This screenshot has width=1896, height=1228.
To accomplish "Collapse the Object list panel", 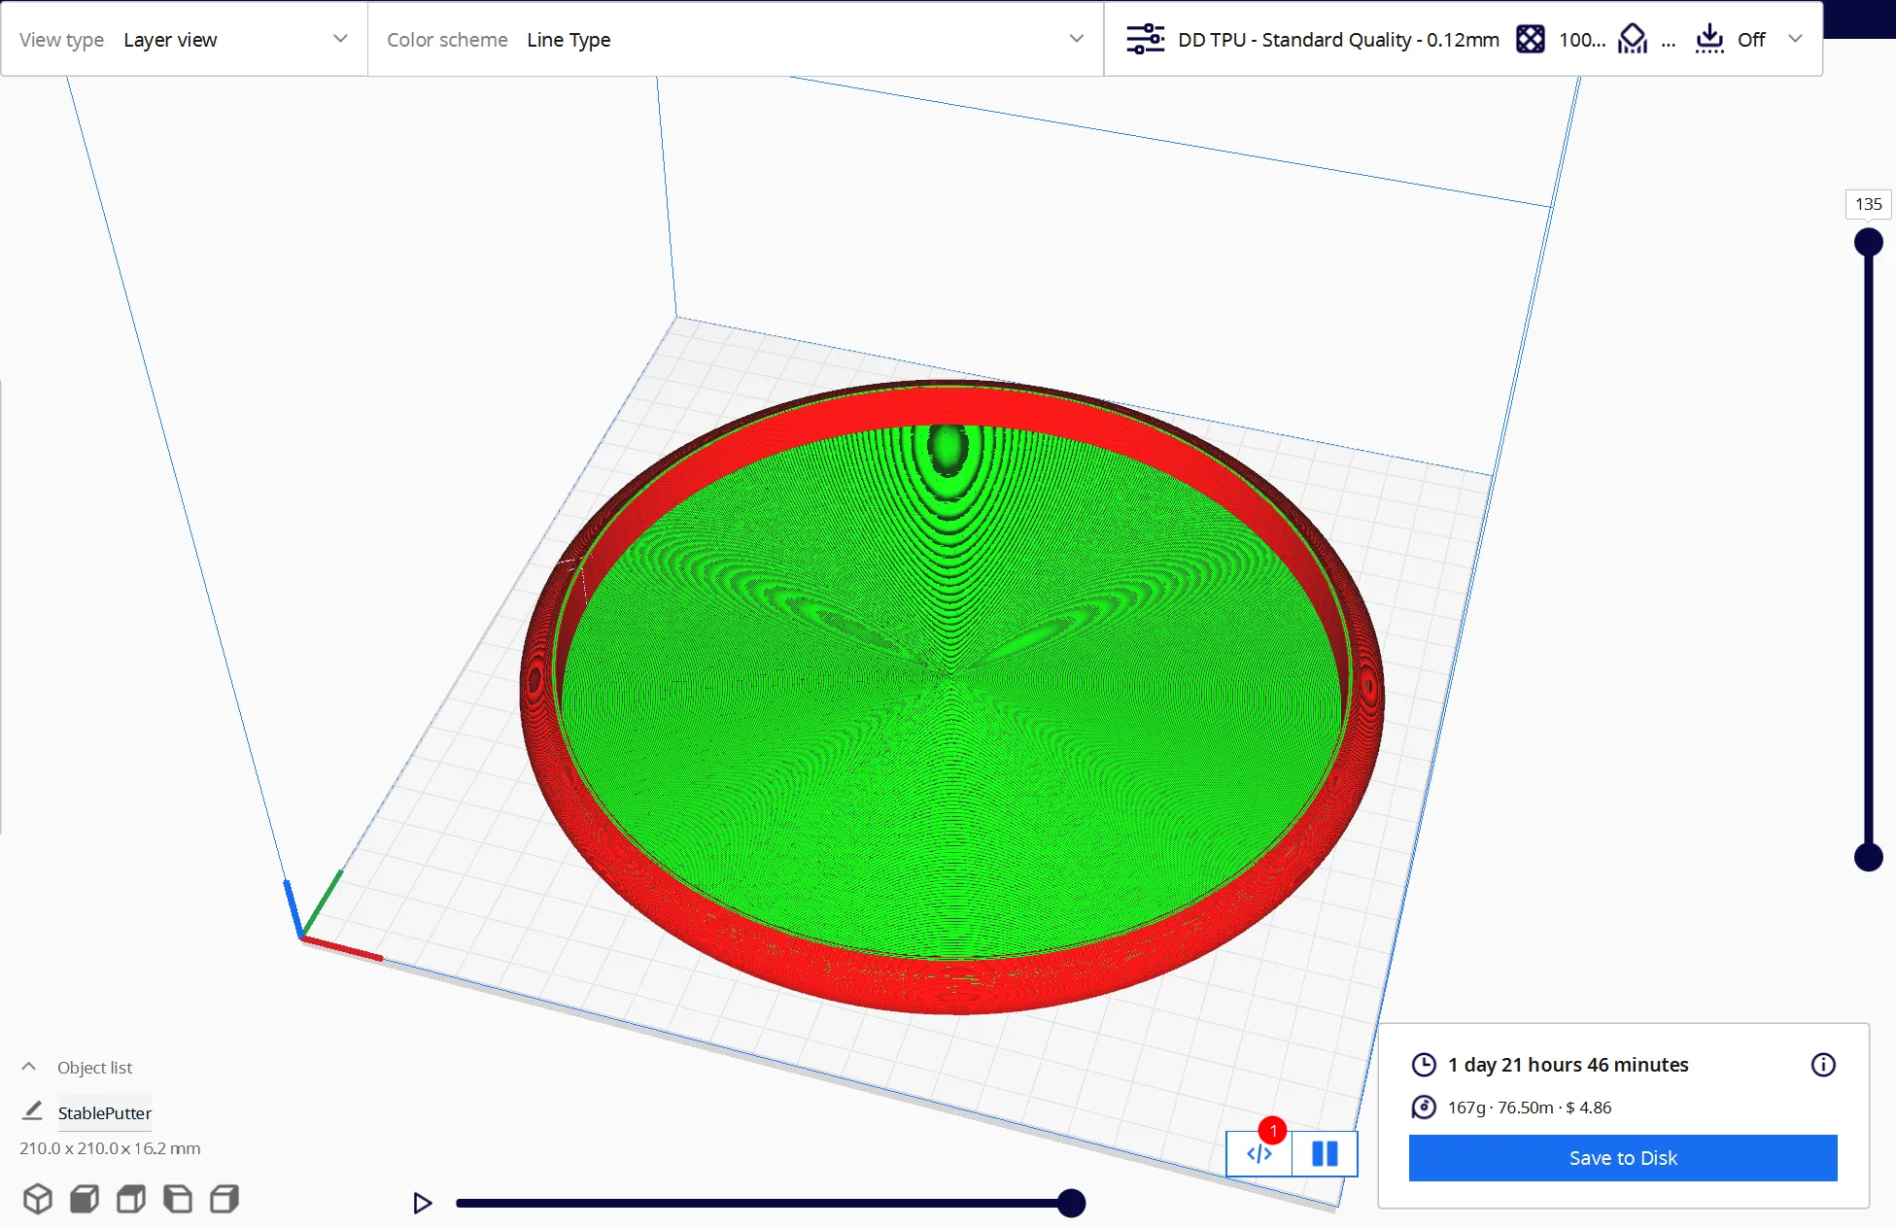I will [29, 1067].
